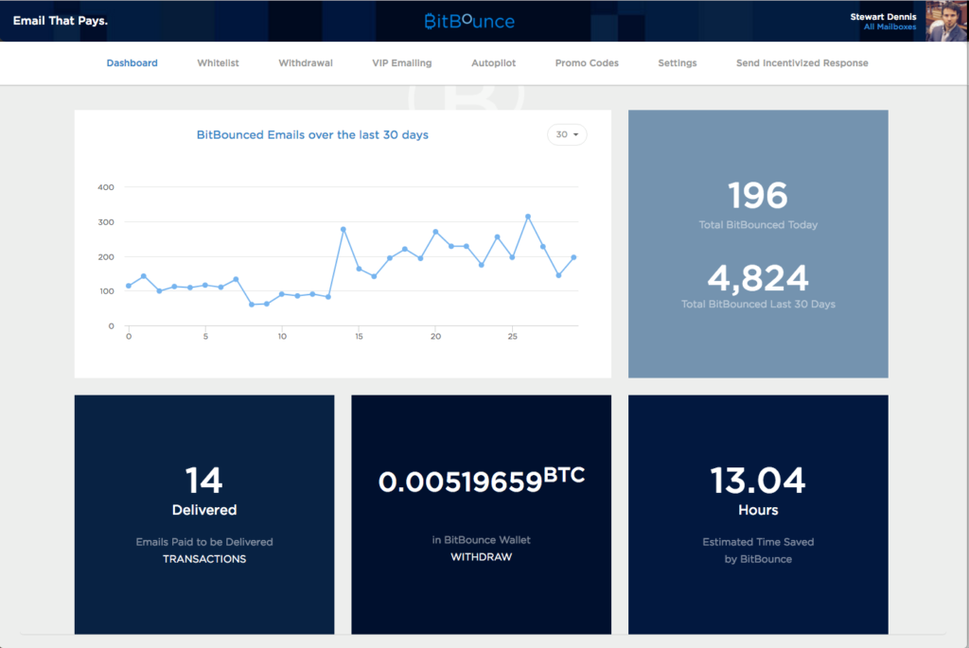The height and width of the screenshot is (648, 969).
Task: Go to the Withdrawal tab
Action: [x=306, y=63]
